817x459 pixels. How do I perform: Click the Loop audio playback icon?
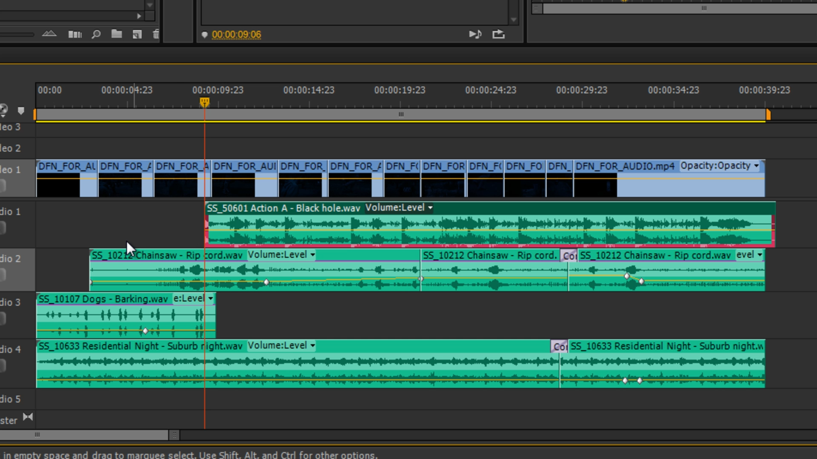(475, 34)
